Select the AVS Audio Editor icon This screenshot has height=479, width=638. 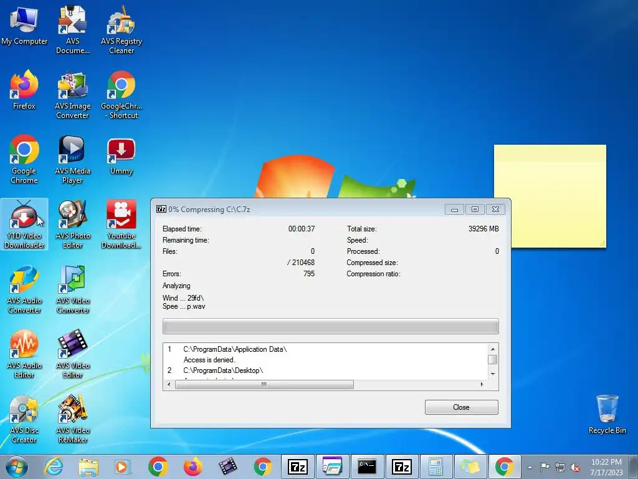[24, 354]
